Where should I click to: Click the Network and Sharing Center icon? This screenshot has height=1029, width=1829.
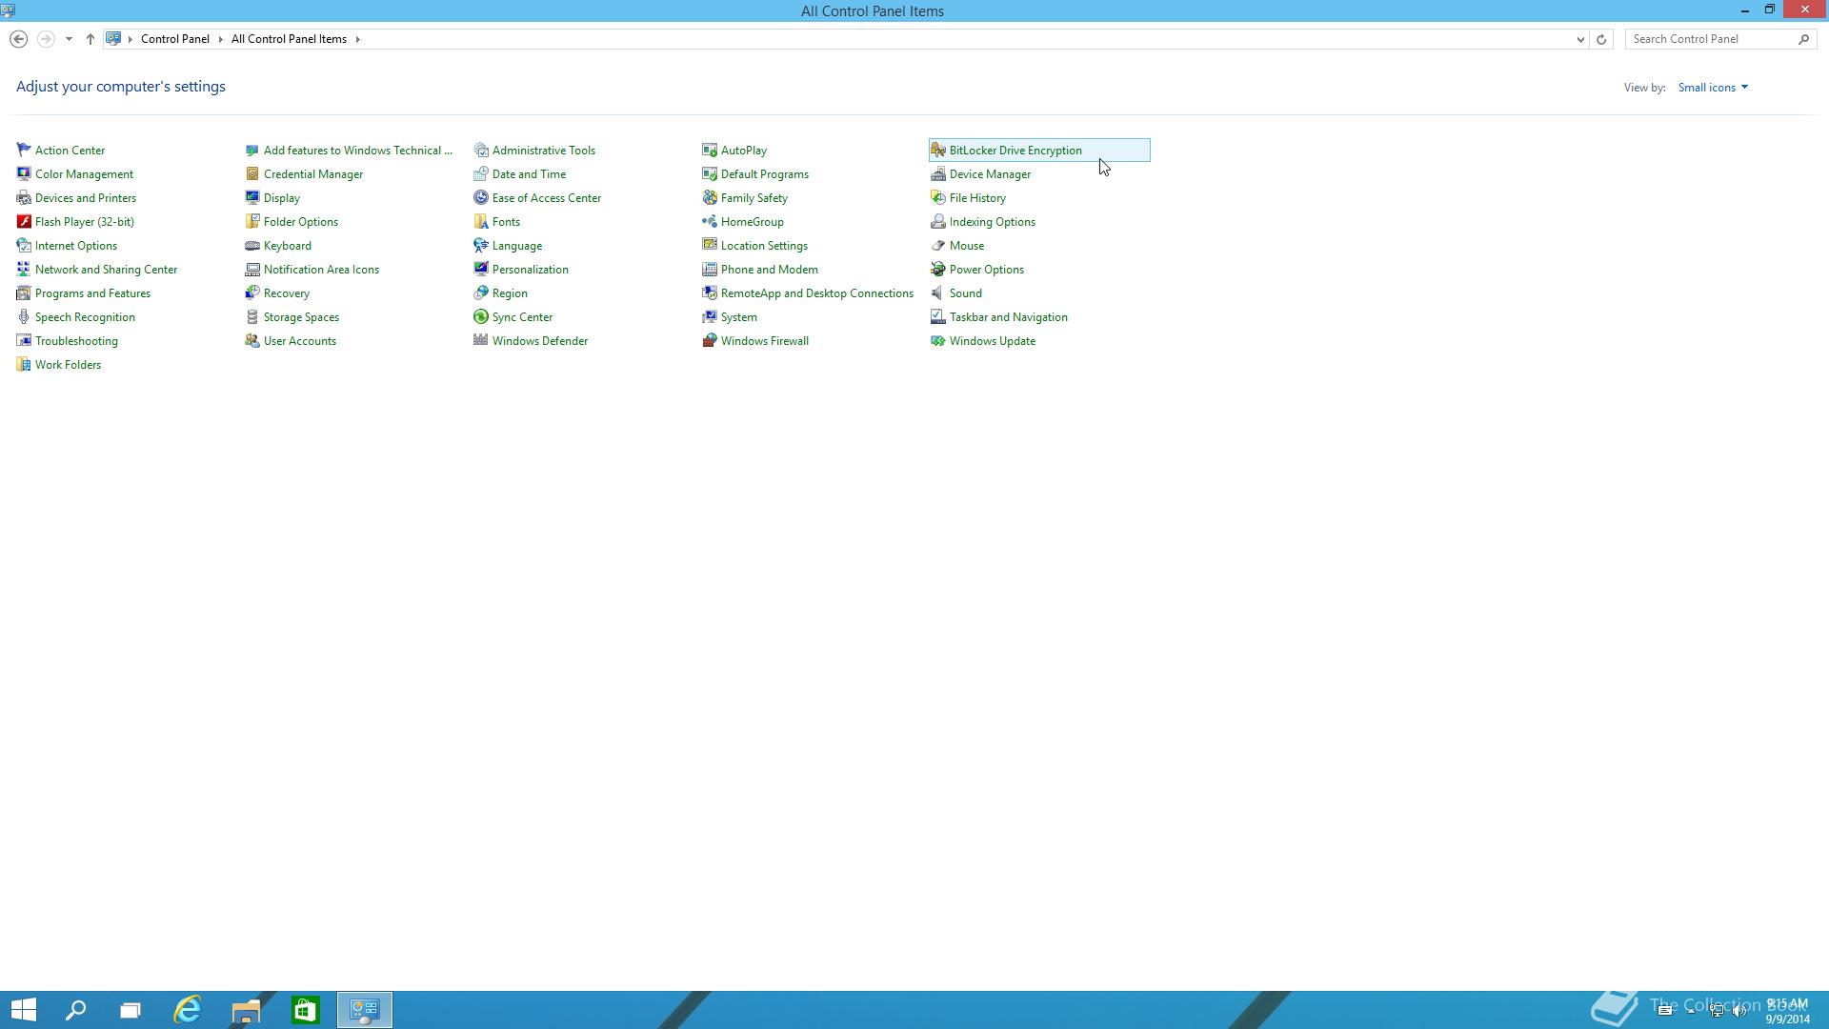coord(24,269)
